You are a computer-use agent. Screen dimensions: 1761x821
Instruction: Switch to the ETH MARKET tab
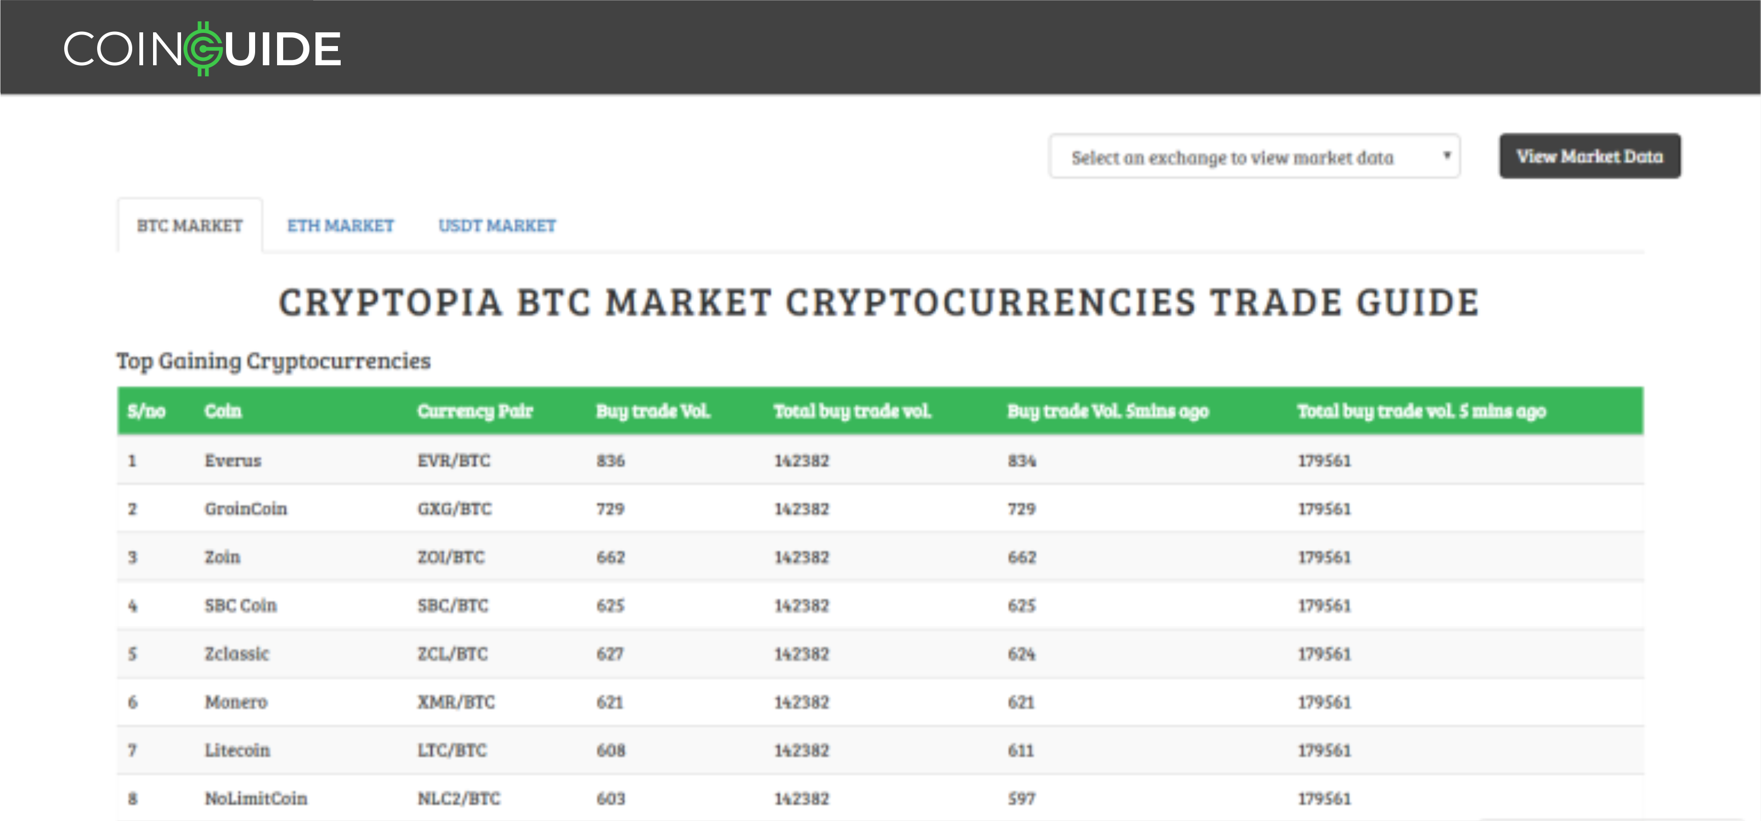(x=340, y=225)
